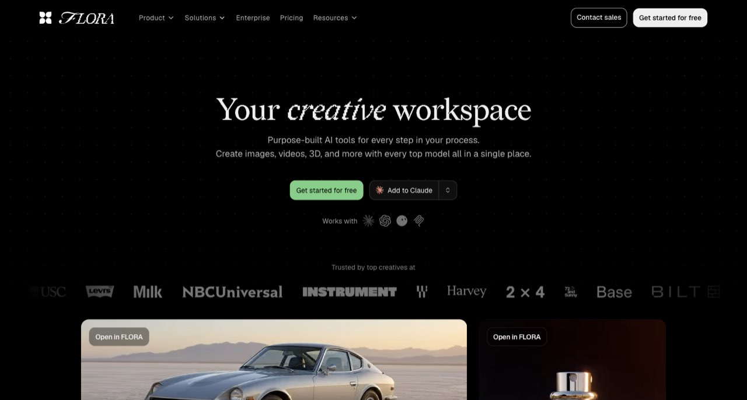747x400 pixels.
Task: Click the "Trusted by top creatives at" text
Action: (373, 267)
